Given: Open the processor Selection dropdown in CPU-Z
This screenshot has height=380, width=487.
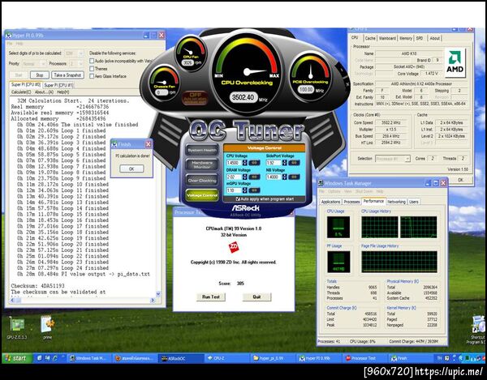Looking at the screenshot, I should [393, 159].
